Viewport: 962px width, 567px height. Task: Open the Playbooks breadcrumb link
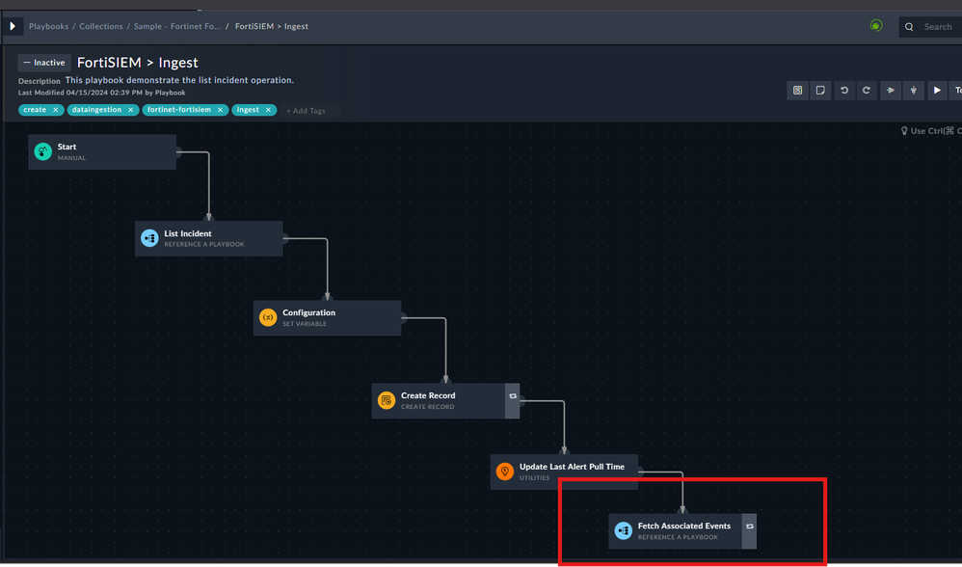(48, 26)
